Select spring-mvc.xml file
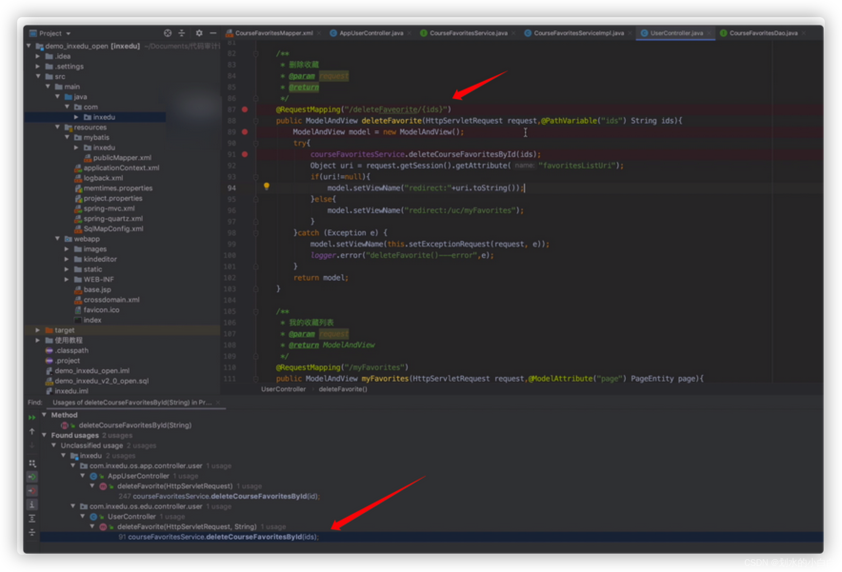842x572 pixels. 109,208
